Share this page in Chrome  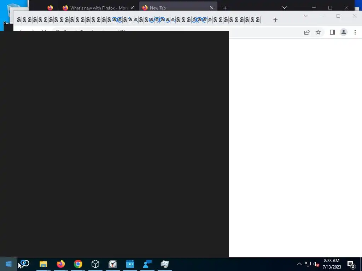pos(307,32)
